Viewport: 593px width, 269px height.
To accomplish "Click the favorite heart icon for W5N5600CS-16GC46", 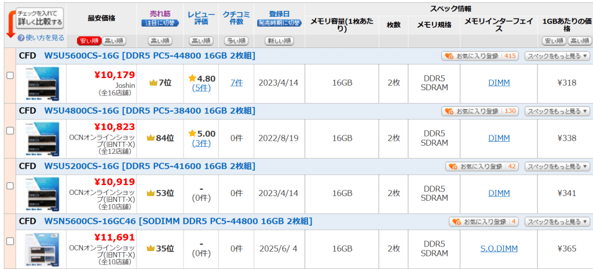I will [x=456, y=222].
